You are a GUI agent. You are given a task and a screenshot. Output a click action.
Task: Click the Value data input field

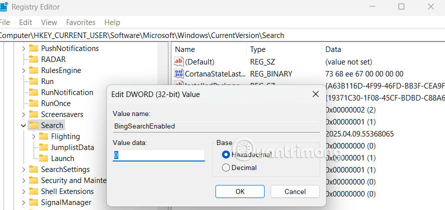[158, 155]
